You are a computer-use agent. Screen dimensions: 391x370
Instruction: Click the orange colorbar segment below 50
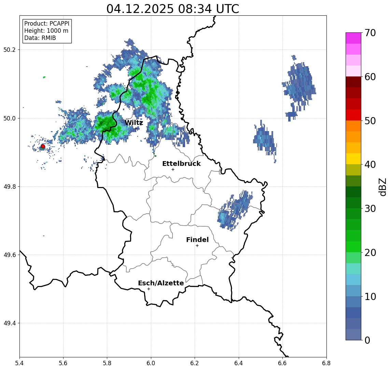353,126
